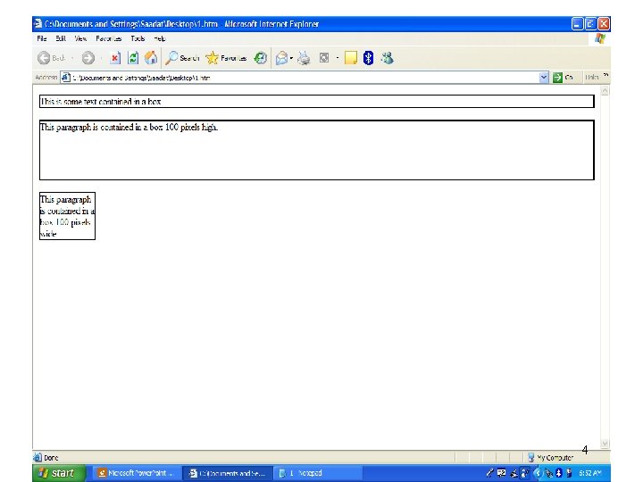Click inside the address bar path field
The height and width of the screenshot is (482, 643).
(x=305, y=78)
